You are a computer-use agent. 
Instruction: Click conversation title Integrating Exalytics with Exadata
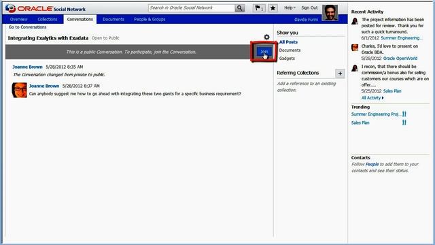[x=48, y=38]
